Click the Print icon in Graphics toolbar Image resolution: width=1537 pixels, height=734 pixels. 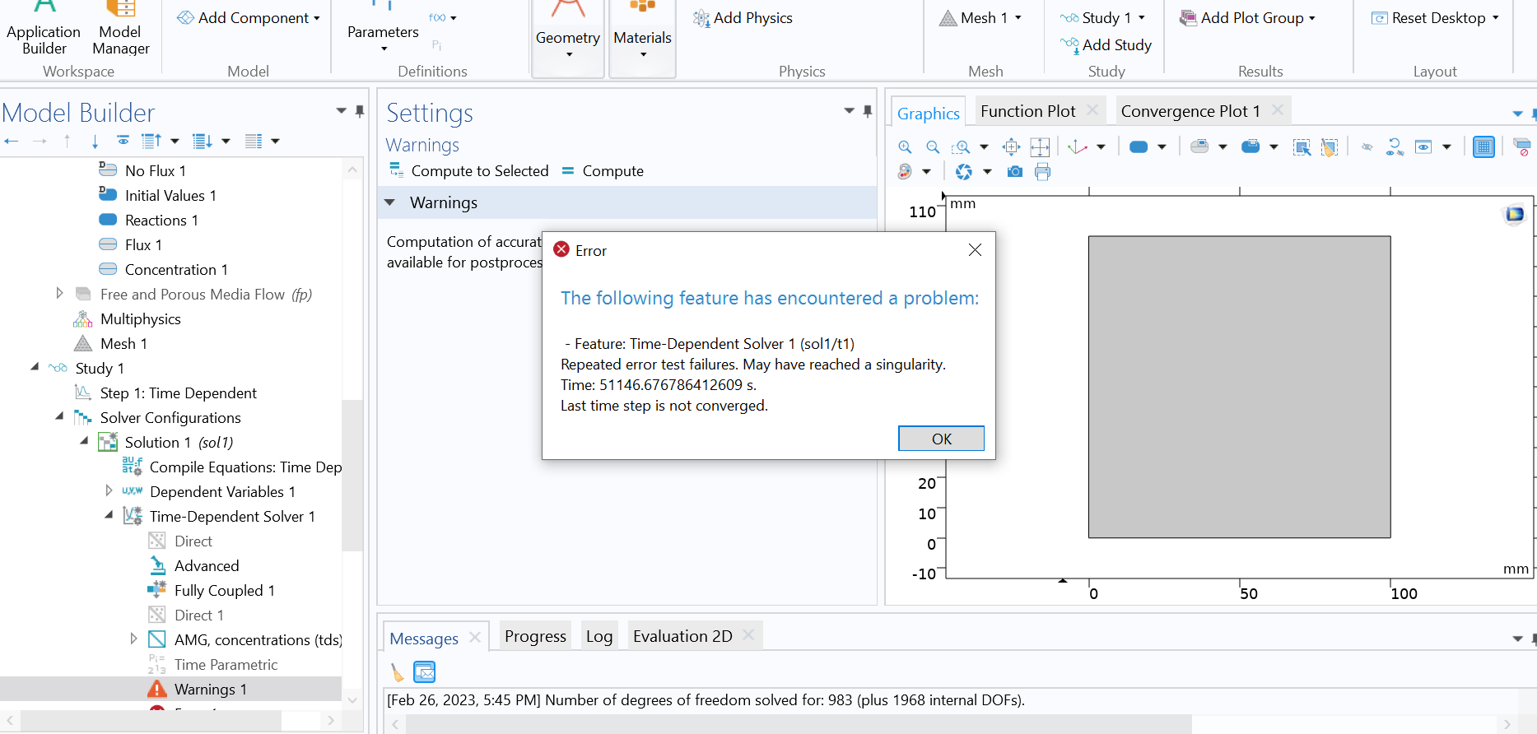(x=1042, y=172)
